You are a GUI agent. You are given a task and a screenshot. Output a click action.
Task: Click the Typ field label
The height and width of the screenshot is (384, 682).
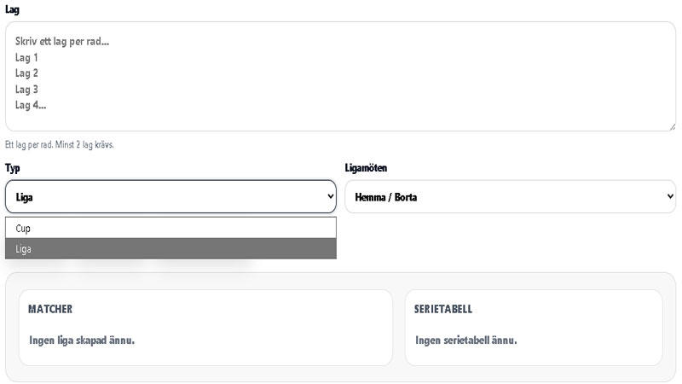(12, 168)
